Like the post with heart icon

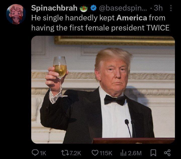pos(95,153)
